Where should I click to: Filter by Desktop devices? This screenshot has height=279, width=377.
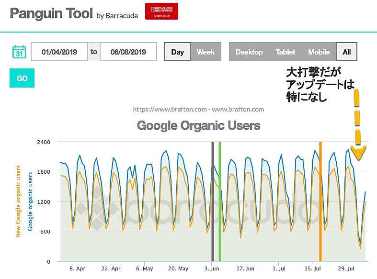[x=249, y=52]
